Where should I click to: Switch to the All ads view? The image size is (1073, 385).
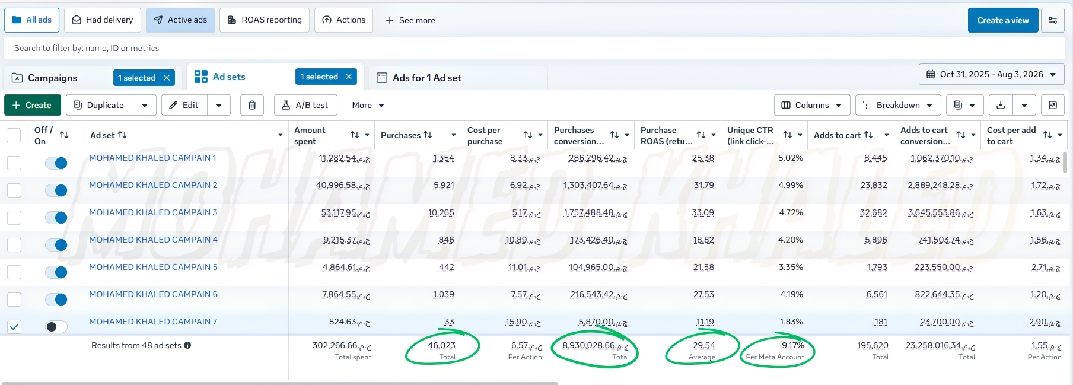tap(32, 20)
